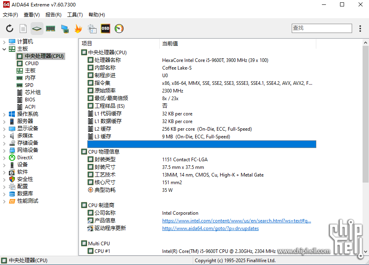Select the 封装类型 row
Screen dimensions: 369x265
[x=202, y=159]
